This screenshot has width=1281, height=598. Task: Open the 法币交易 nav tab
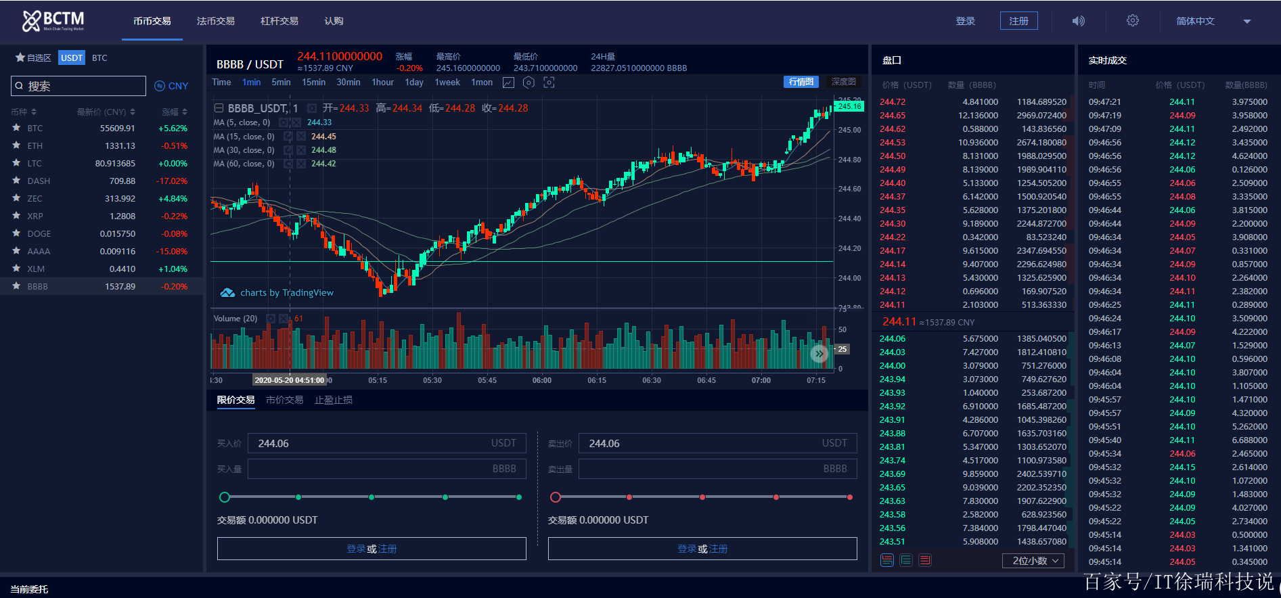[x=216, y=21]
